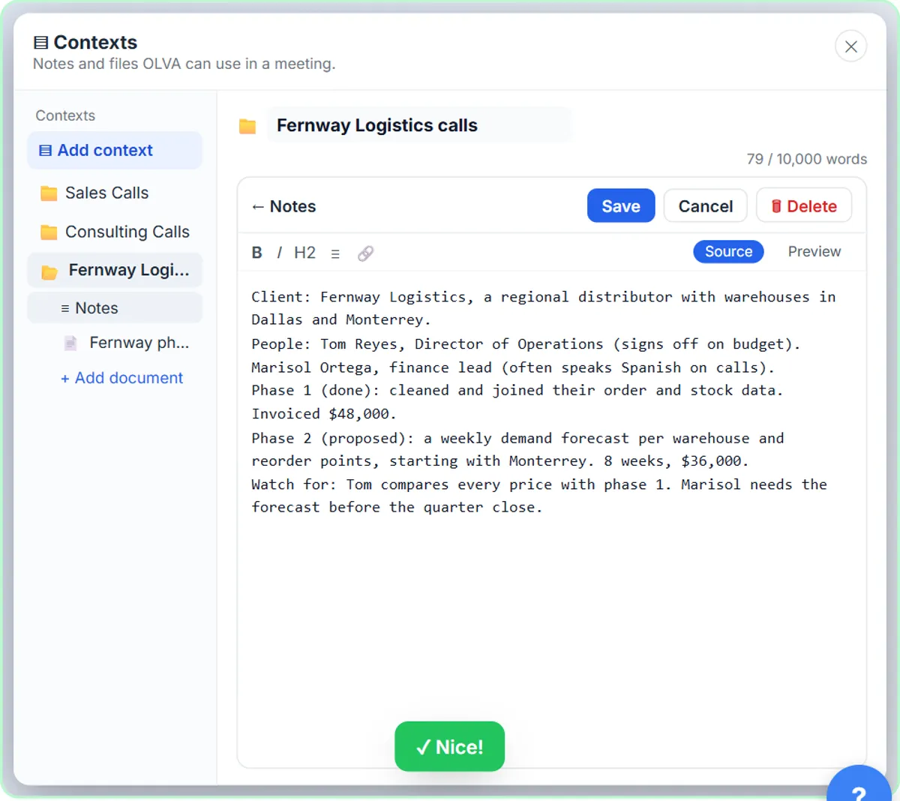Viewport: 900px width, 801px height.
Task: Cancel the note editing
Action: [705, 206]
